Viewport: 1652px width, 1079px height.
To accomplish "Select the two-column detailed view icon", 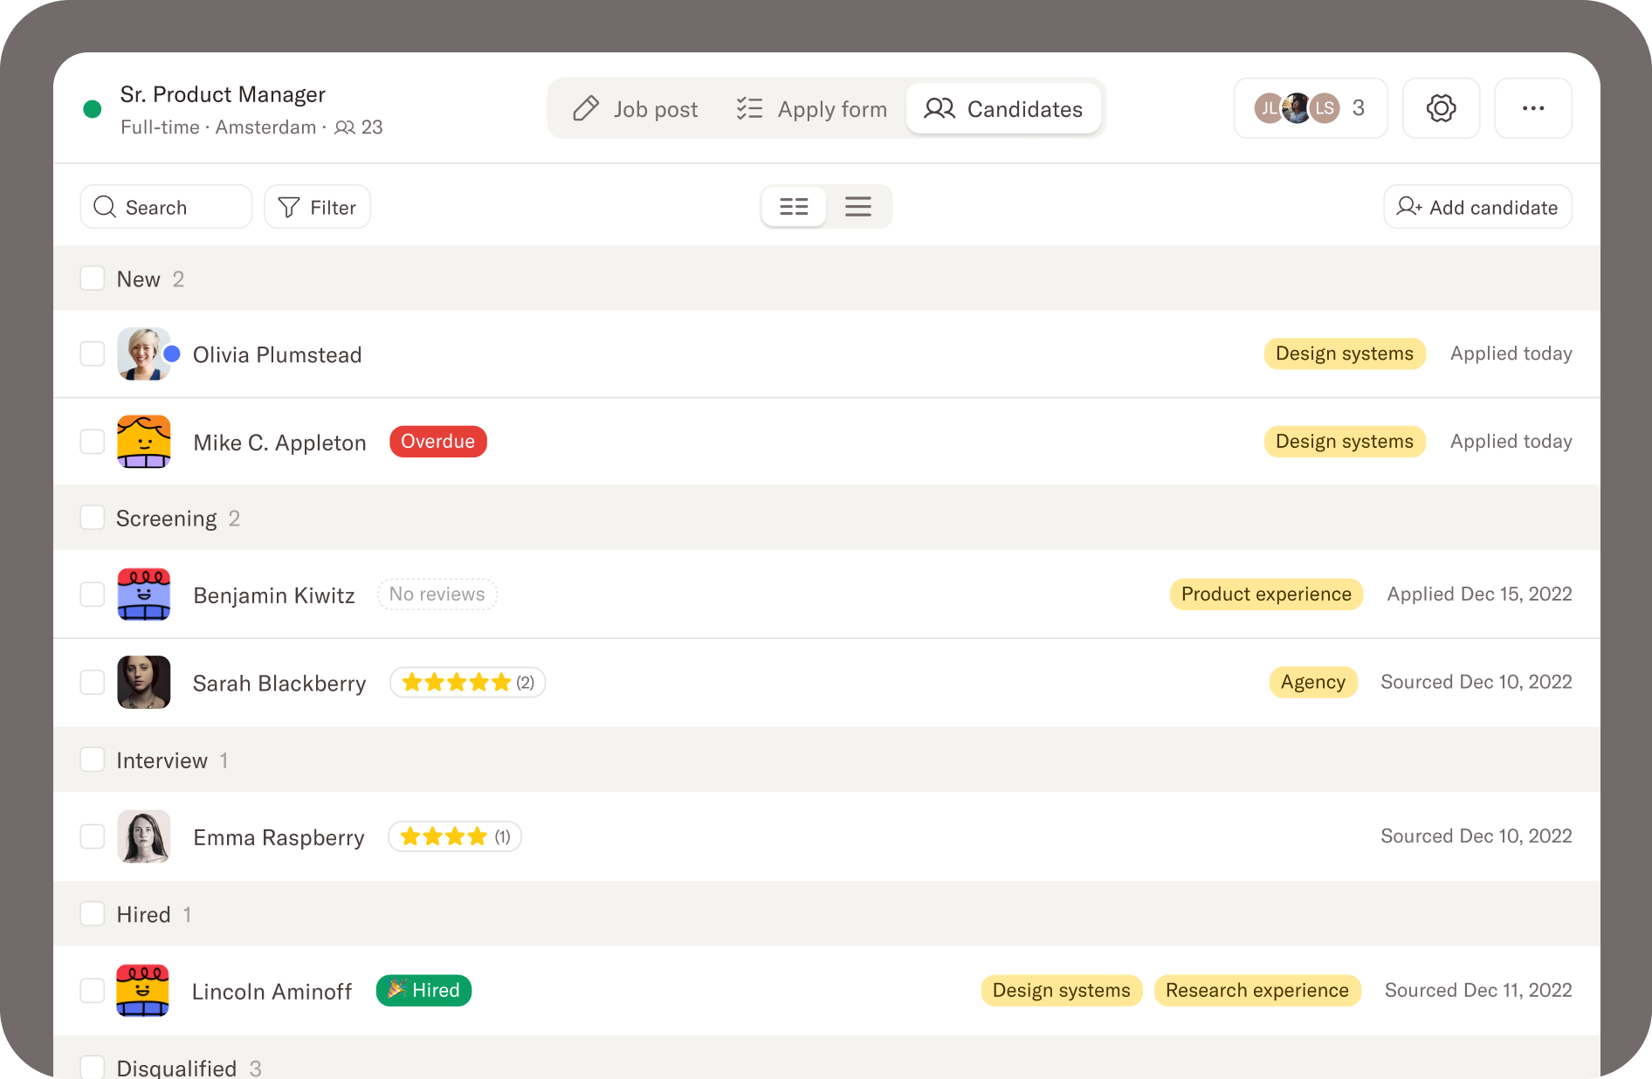I will tap(794, 207).
